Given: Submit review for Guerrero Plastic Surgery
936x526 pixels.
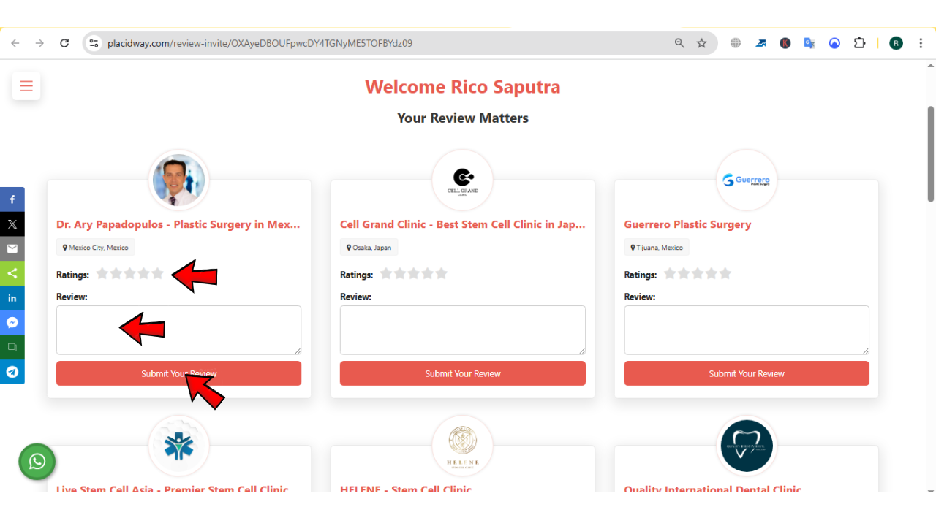Looking at the screenshot, I should (746, 373).
